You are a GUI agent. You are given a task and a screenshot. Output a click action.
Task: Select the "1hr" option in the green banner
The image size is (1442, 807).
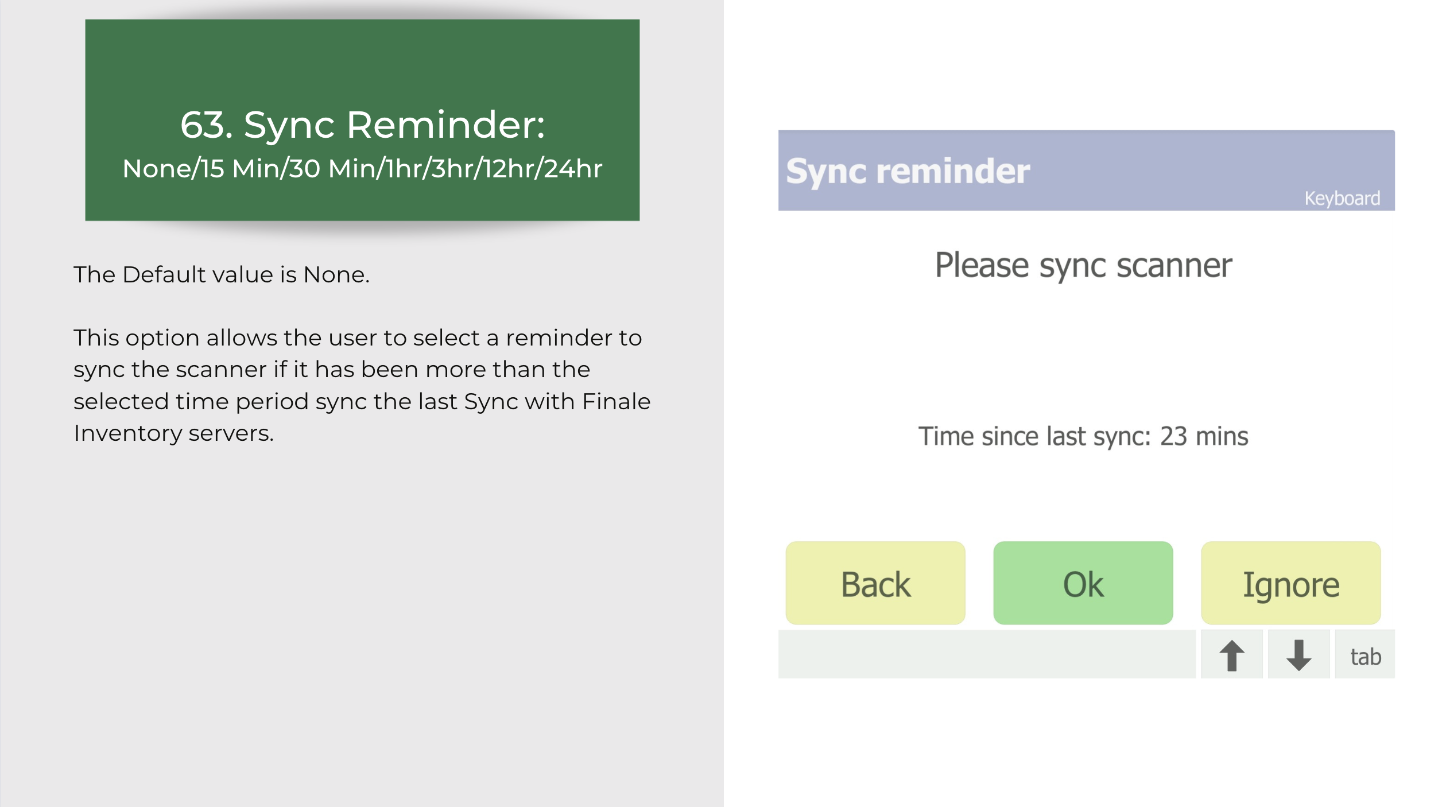(404, 169)
